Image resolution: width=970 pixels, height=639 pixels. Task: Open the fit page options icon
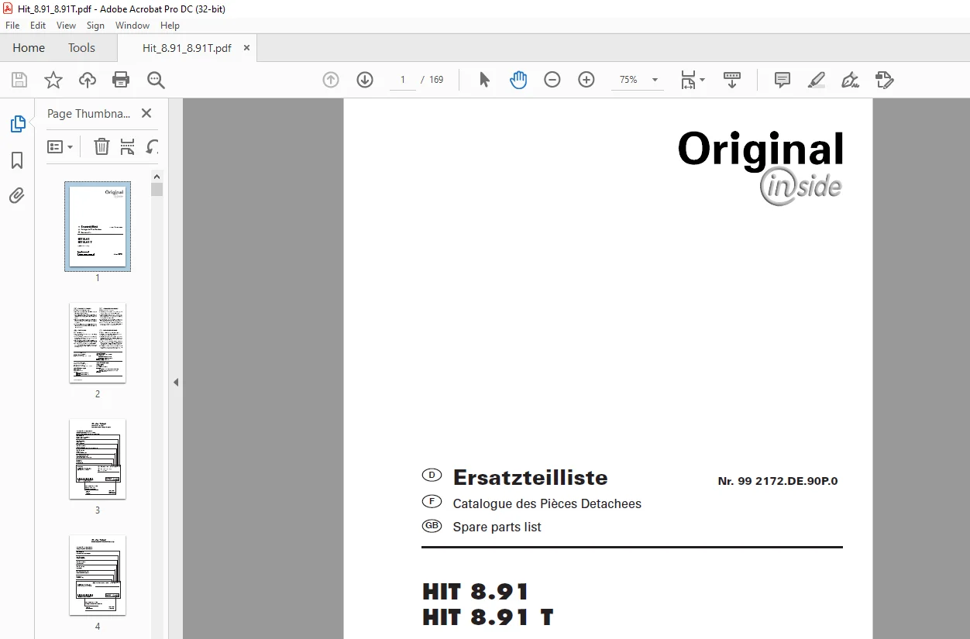692,80
